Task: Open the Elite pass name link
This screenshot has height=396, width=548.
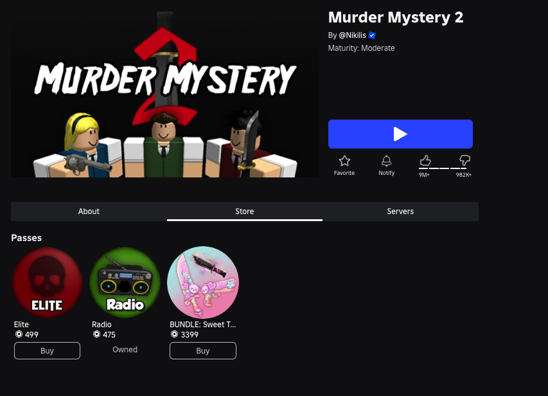Action: coord(21,324)
